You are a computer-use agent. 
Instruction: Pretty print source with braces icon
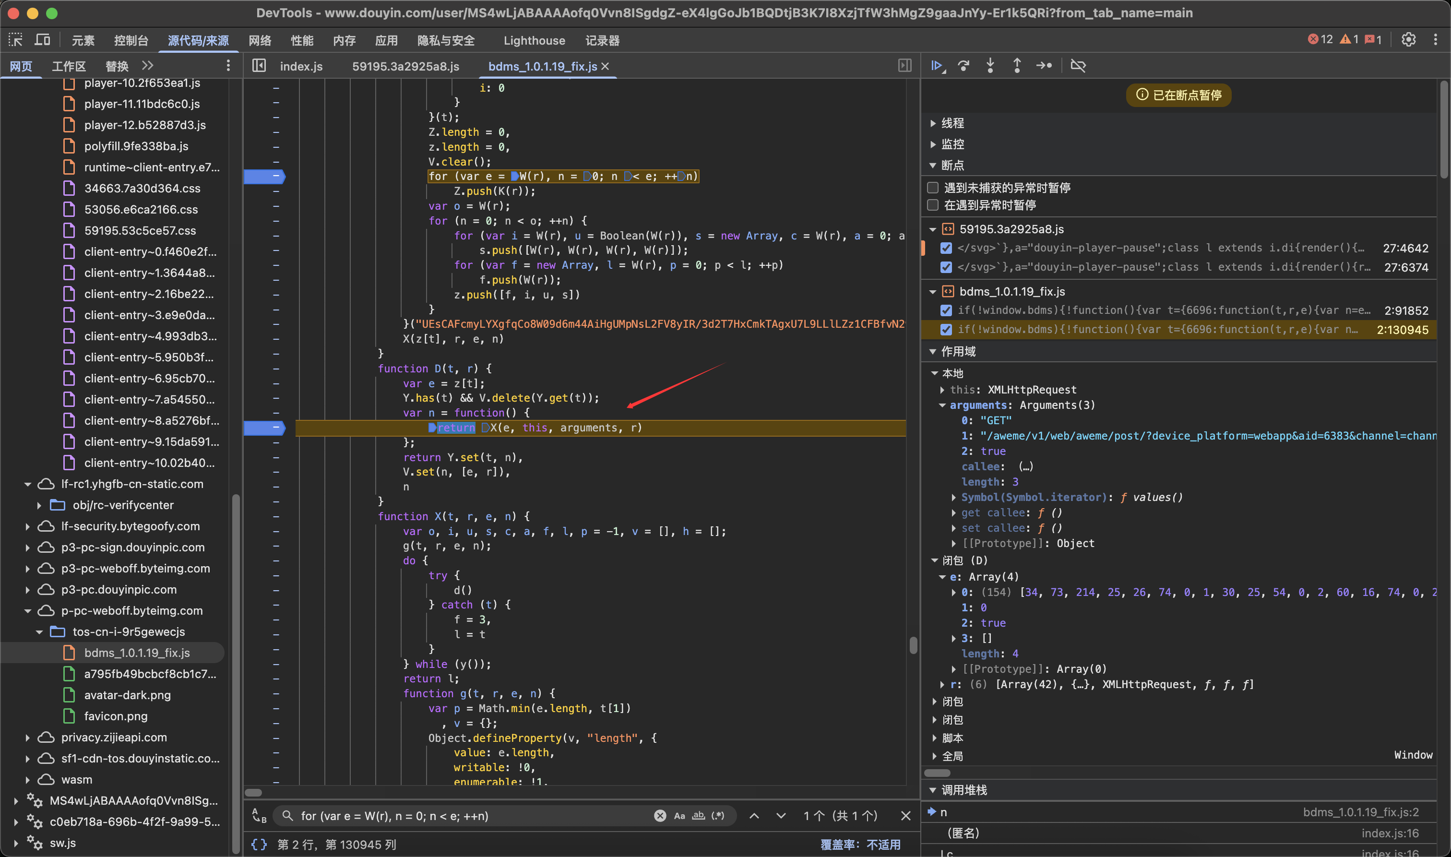(x=259, y=845)
